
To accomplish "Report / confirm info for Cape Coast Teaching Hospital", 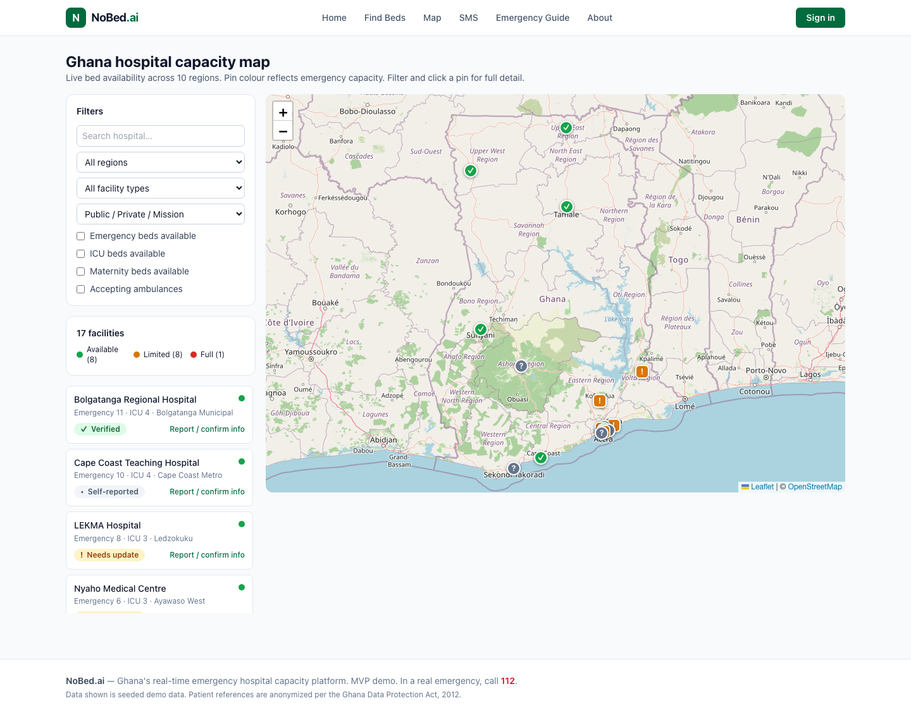I will point(207,492).
